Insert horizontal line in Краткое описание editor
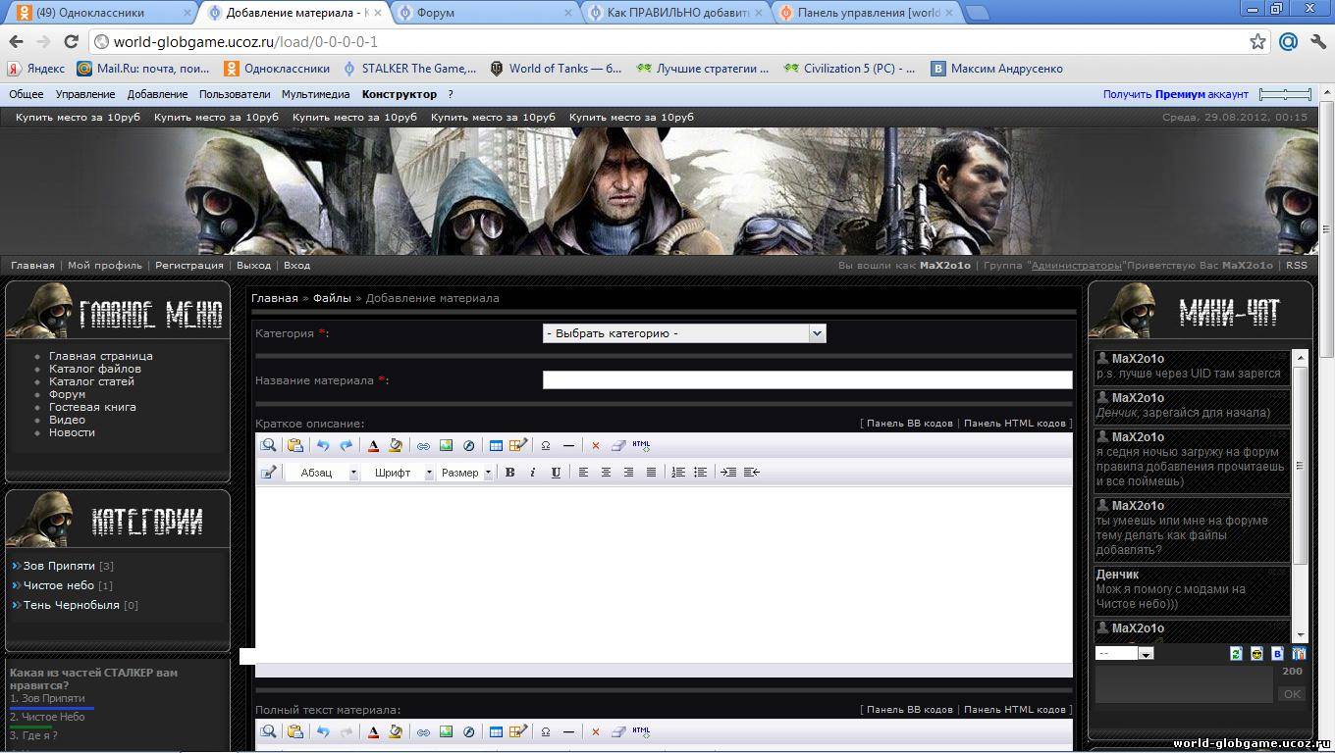1335x753 pixels. point(568,445)
